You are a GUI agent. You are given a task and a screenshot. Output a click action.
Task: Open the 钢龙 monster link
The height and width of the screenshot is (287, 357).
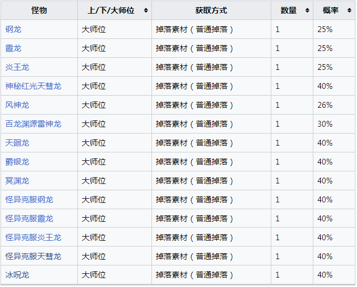[13, 29]
